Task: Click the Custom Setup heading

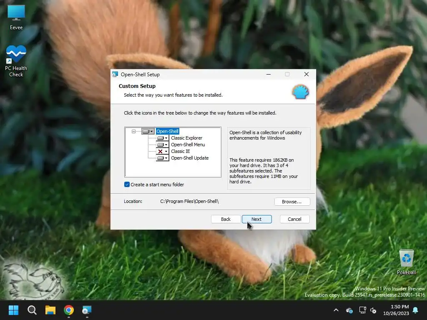Action: 137,86
